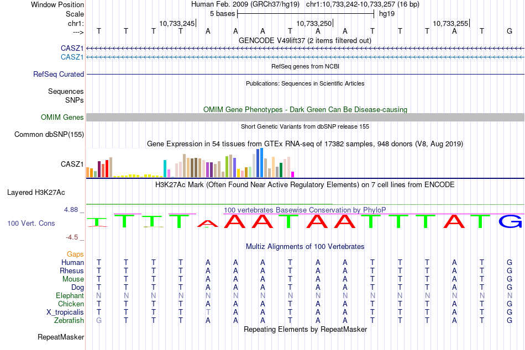Click the Scale label
This screenshot has width=525, height=350.
point(75,14)
